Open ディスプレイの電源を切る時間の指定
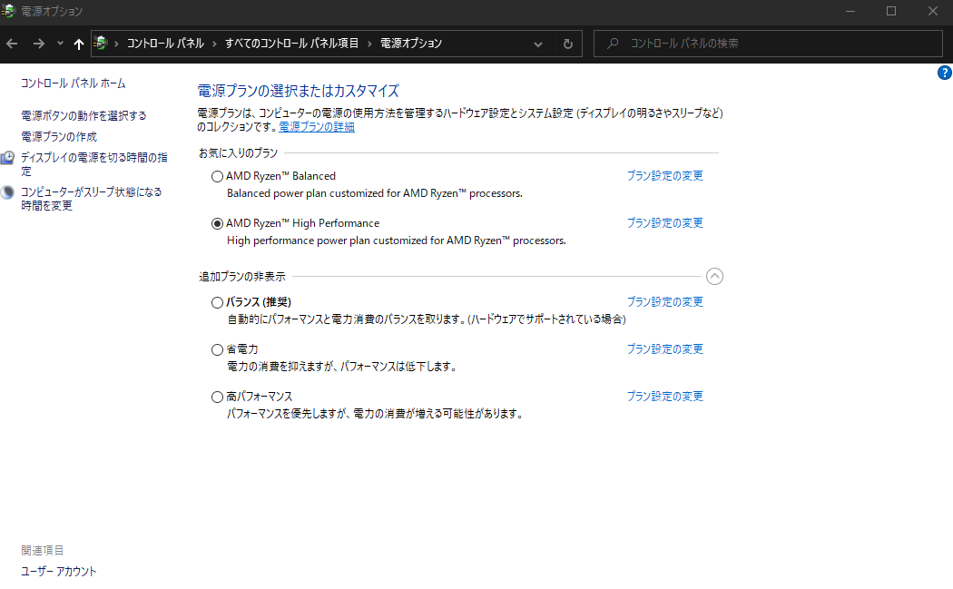 click(94, 164)
